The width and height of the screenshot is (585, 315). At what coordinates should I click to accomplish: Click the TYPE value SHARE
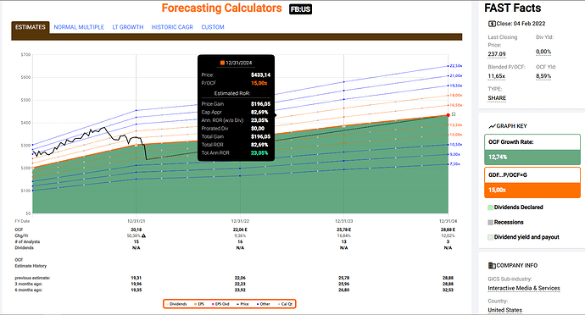click(497, 98)
